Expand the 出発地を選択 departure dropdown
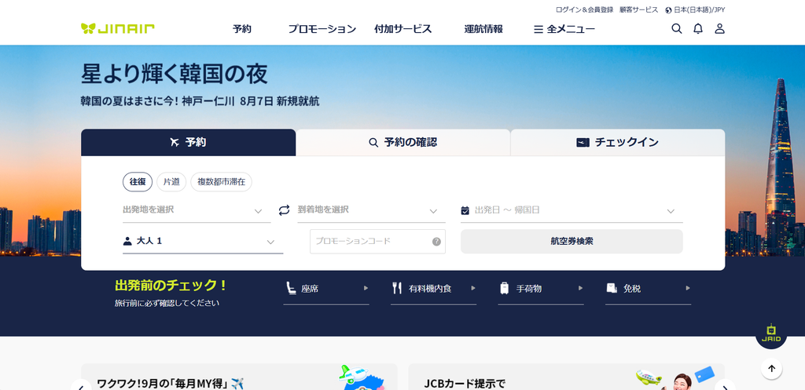The height and width of the screenshot is (390, 805). pyautogui.click(x=197, y=210)
